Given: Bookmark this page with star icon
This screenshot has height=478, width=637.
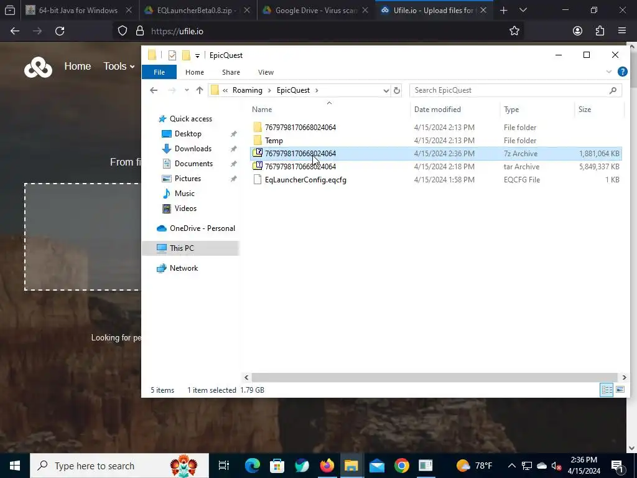Looking at the screenshot, I should [x=514, y=31].
